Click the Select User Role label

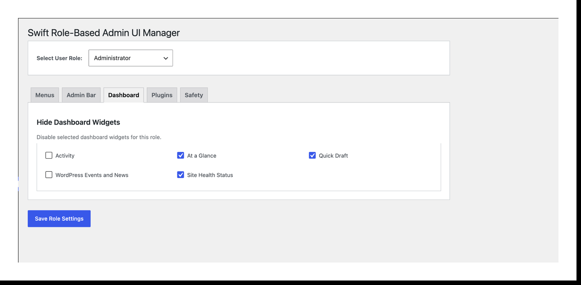pos(59,58)
